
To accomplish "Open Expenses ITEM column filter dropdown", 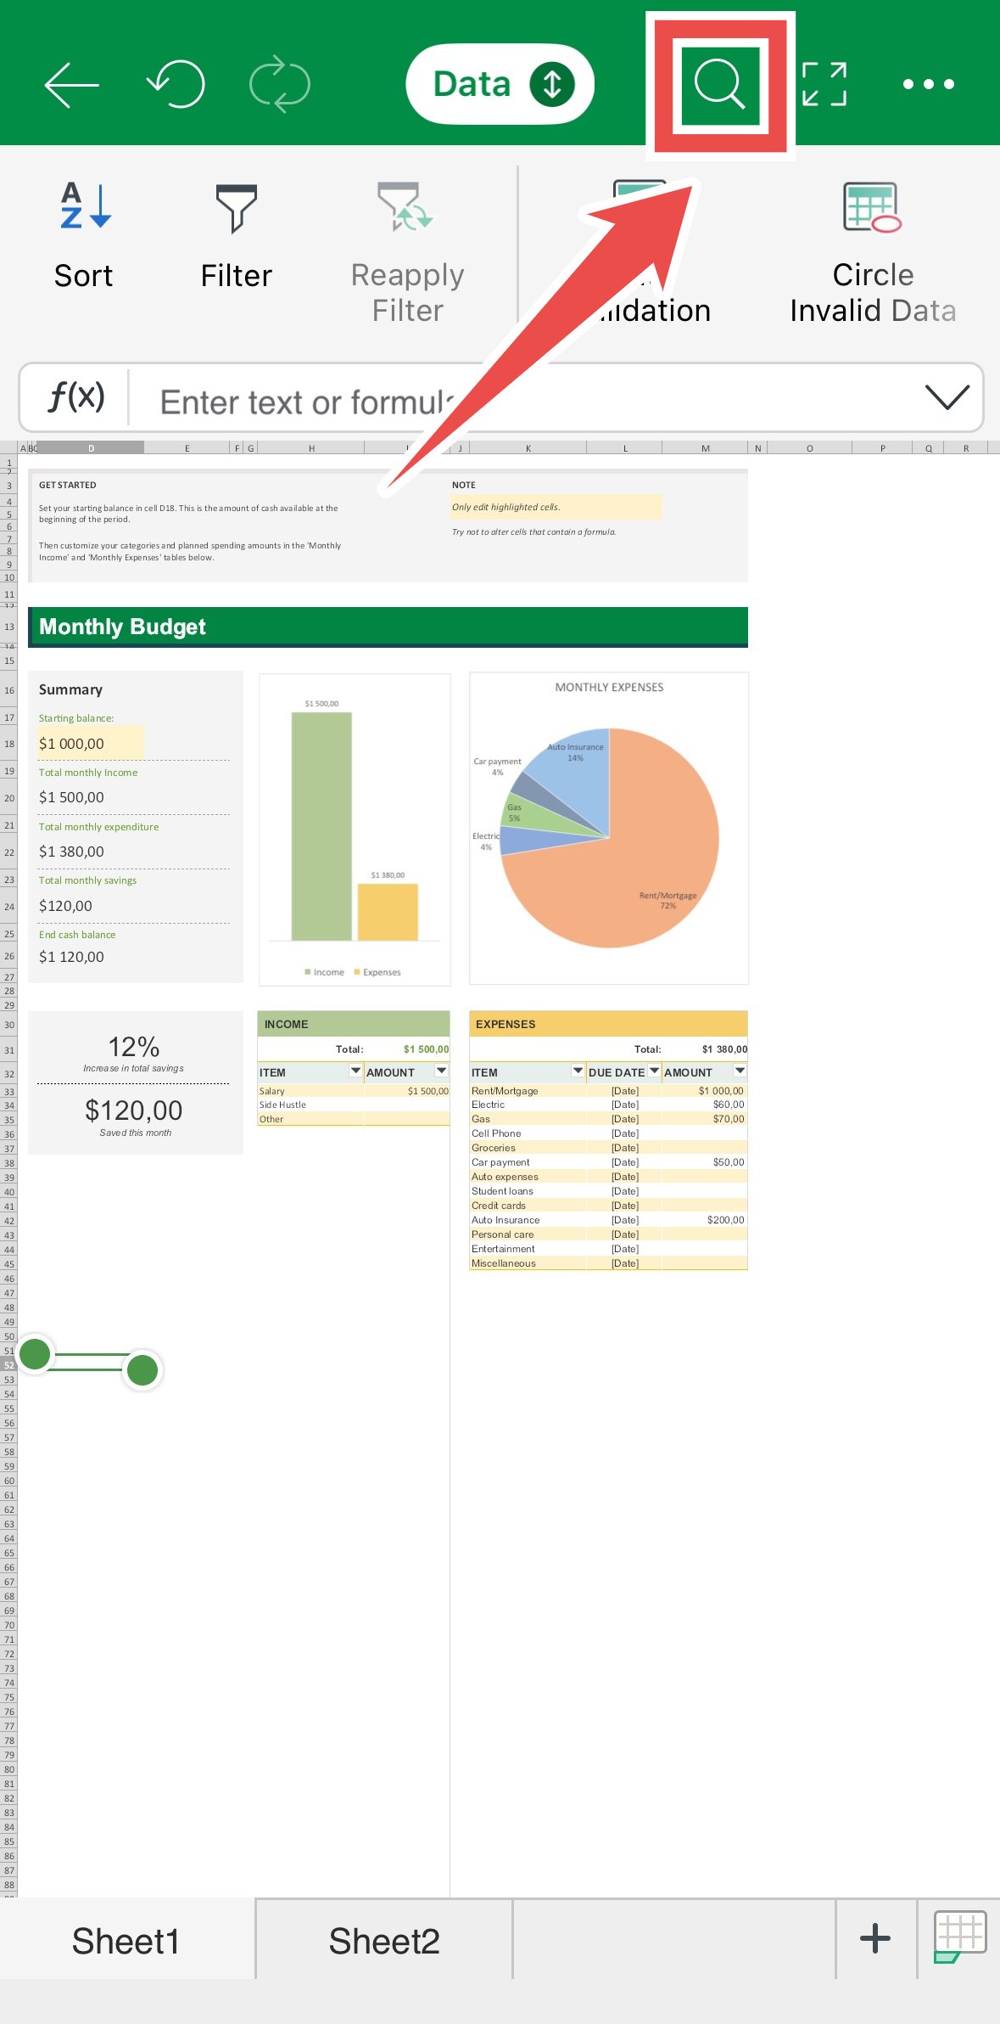I will (x=578, y=1071).
